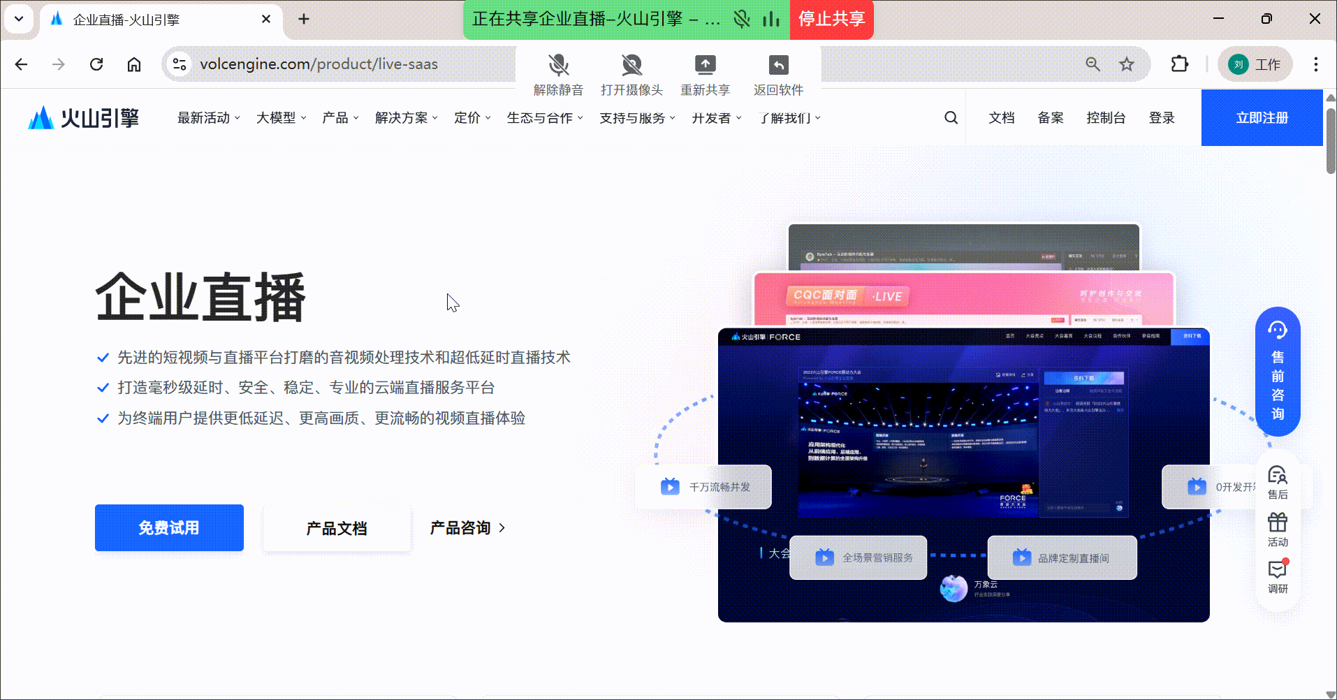
Task: View site information icon in address bar
Action: (x=180, y=64)
